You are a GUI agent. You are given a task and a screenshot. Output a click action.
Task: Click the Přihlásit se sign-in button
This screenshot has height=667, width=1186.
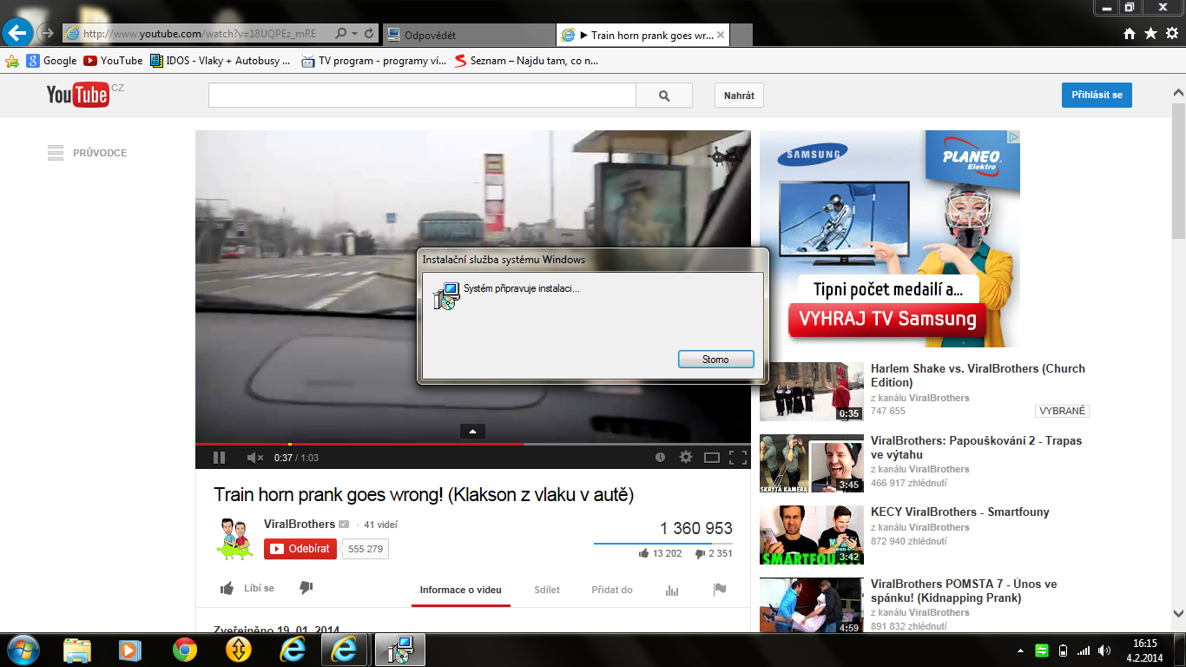[x=1097, y=95]
